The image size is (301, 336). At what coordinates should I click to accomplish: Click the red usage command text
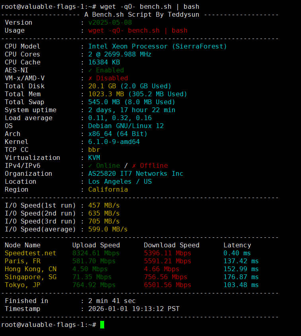coord(138,31)
